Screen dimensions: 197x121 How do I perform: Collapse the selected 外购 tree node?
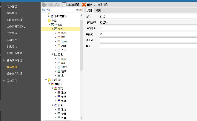(x=52, y=29)
